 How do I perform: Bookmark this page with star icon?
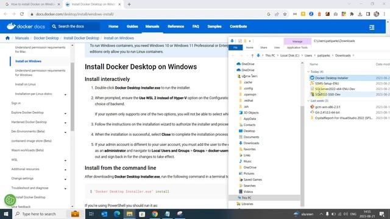285,14
